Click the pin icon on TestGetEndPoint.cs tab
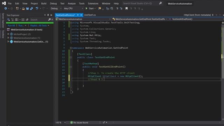224x126 pixels. pyautogui.click(x=78, y=15)
